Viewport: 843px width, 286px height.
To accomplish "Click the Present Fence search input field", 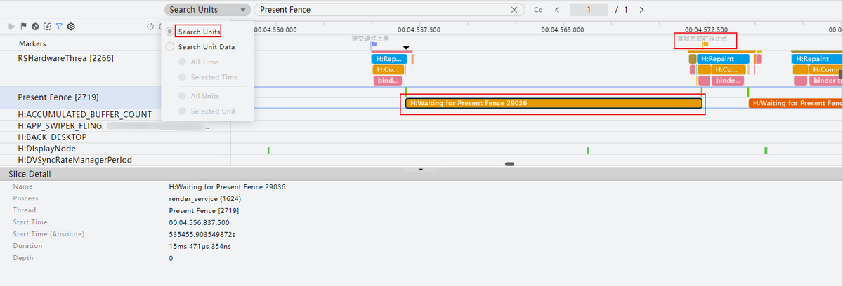I will [383, 10].
